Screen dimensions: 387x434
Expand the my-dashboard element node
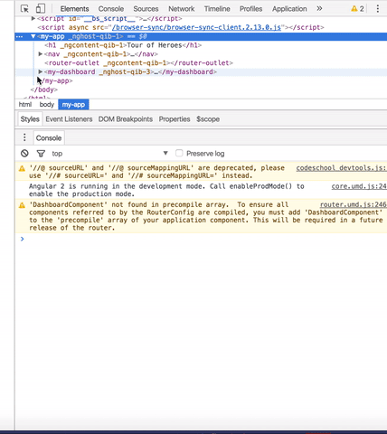(41, 71)
